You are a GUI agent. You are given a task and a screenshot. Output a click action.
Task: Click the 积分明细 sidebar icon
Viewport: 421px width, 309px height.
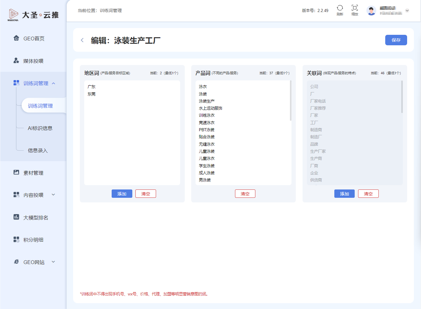pyautogui.click(x=16, y=239)
